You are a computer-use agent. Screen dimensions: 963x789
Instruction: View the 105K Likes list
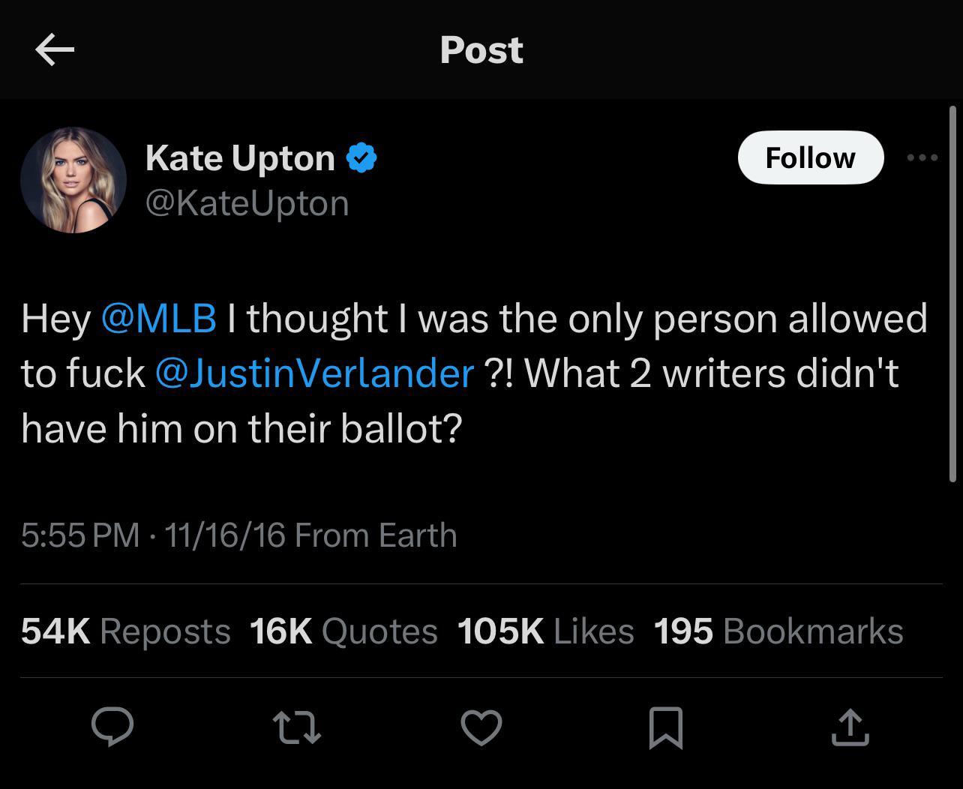click(x=545, y=631)
